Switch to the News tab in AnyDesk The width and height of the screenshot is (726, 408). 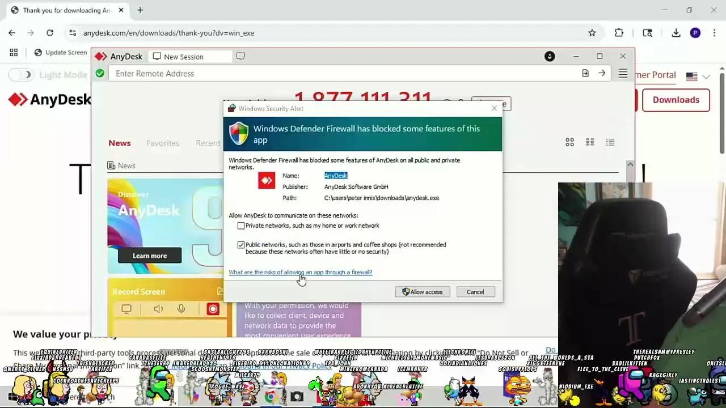tap(120, 143)
